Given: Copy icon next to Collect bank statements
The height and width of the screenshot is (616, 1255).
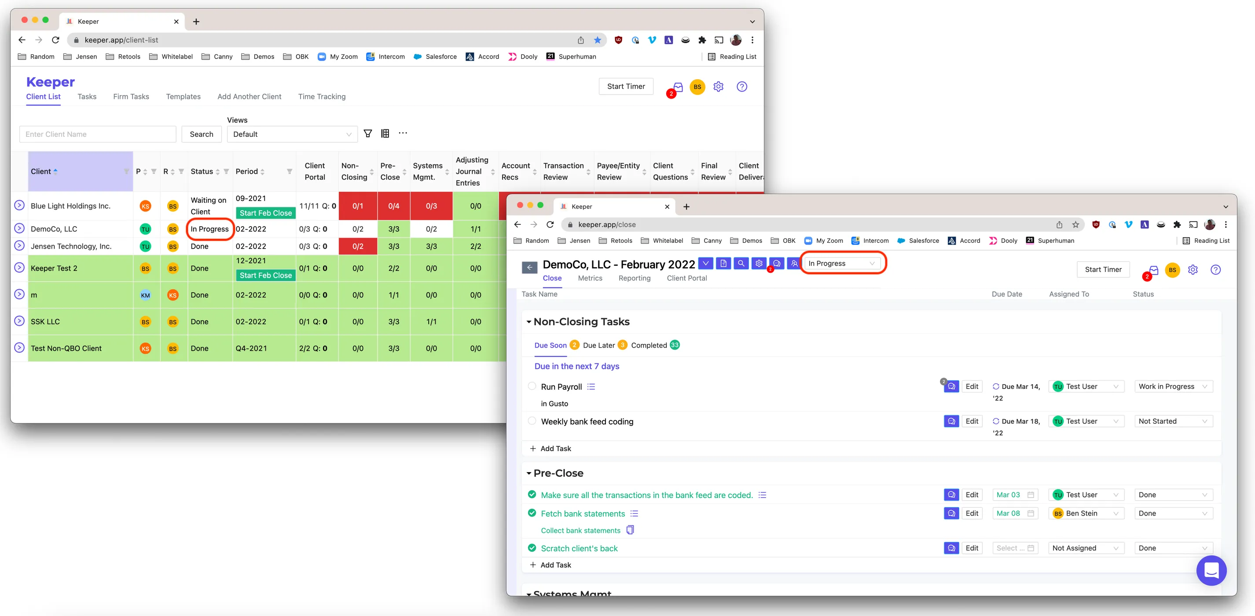Looking at the screenshot, I should click(630, 530).
